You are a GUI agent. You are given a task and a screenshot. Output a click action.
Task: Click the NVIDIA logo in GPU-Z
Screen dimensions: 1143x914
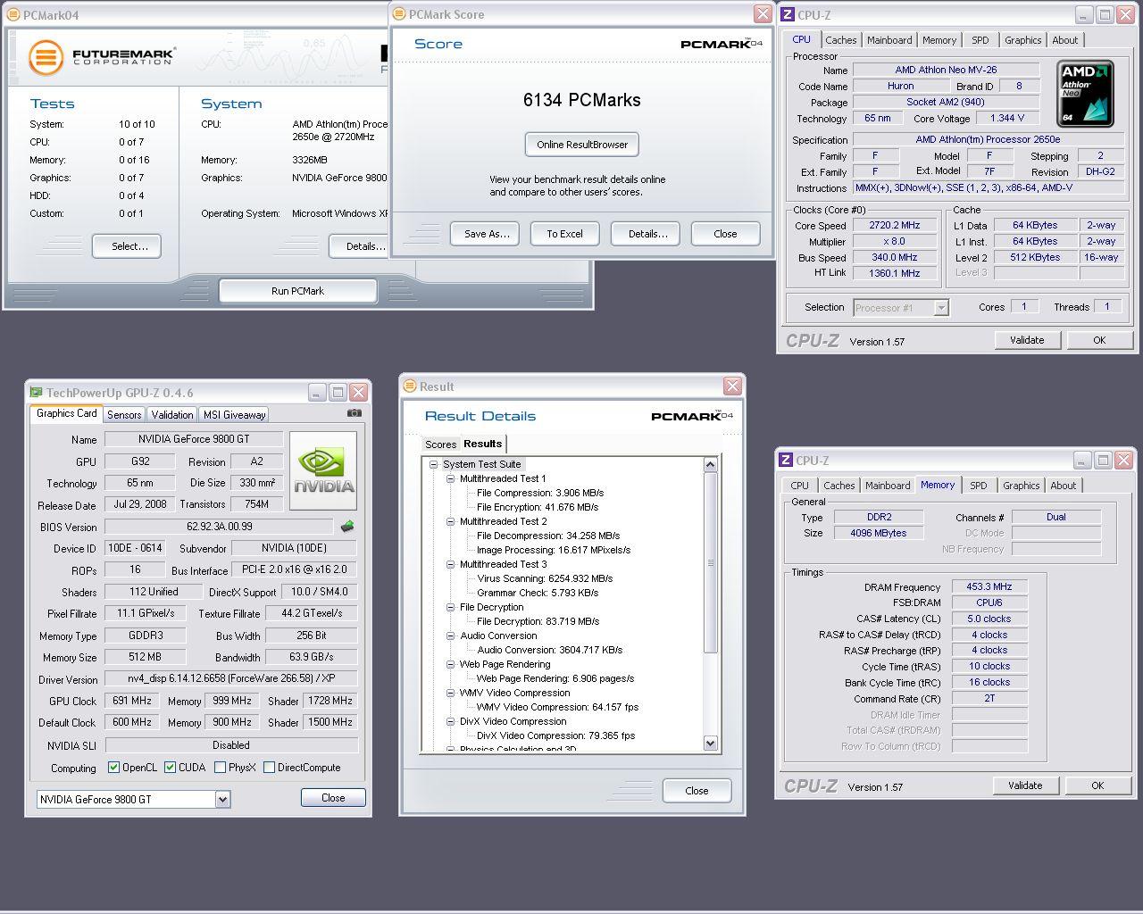click(323, 472)
